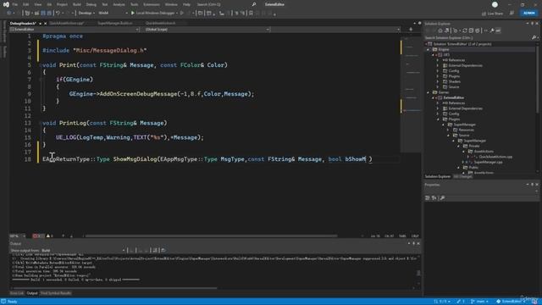
Task: Click the ADMIN badge button
Action: coord(528,14)
